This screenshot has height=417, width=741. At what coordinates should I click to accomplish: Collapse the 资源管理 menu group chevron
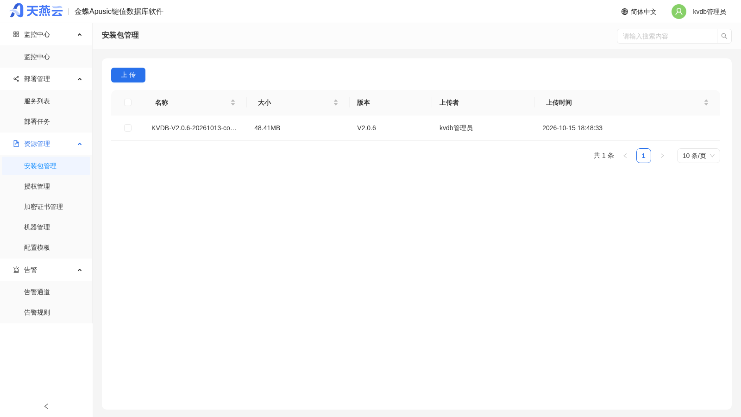[x=80, y=144]
